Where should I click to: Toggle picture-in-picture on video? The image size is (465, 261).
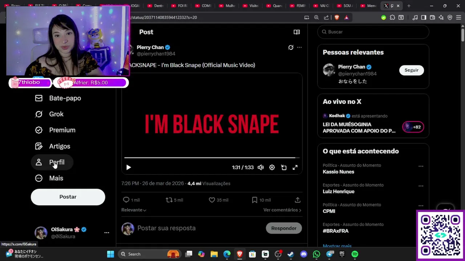pyautogui.click(x=284, y=167)
